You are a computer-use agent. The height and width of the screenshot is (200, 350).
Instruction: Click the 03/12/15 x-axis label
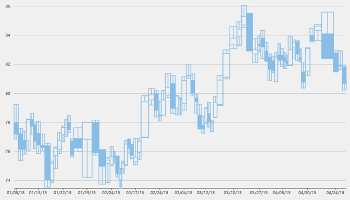206,193
